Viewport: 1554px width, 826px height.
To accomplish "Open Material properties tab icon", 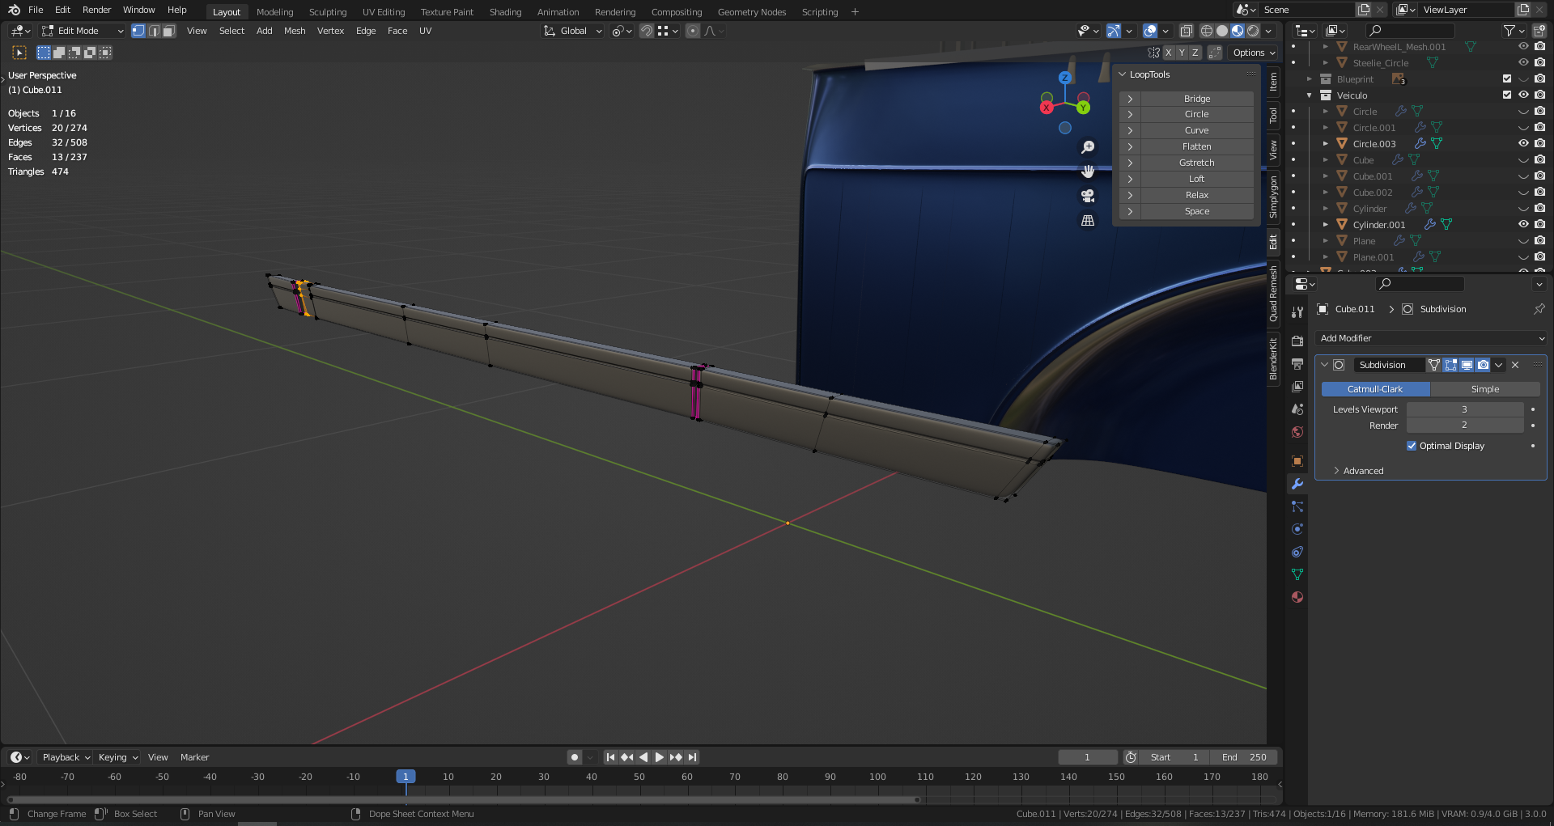I will (x=1297, y=597).
